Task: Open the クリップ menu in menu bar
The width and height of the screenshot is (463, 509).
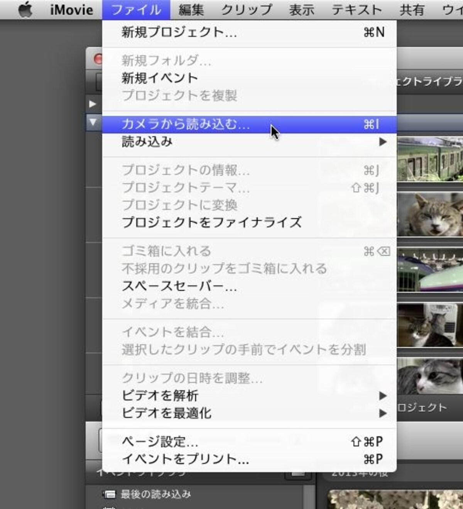Action: 246,10
